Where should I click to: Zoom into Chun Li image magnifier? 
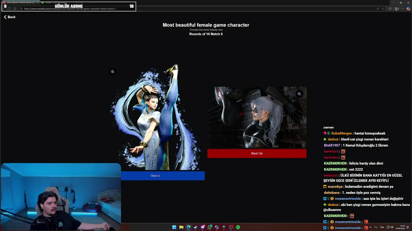113,72
